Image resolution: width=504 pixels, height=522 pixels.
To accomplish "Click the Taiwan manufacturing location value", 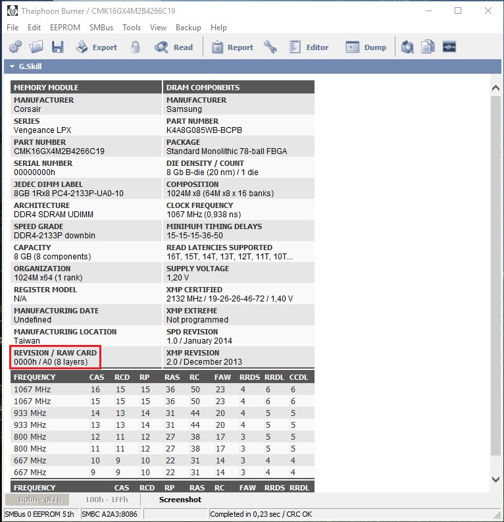I will [x=27, y=341].
